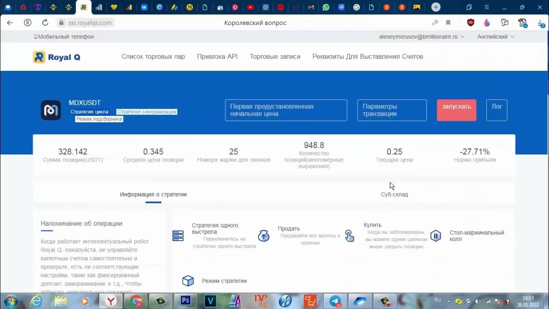Reload the page
The height and width of the screenshot is (309, 549).
tap(45, 23)
